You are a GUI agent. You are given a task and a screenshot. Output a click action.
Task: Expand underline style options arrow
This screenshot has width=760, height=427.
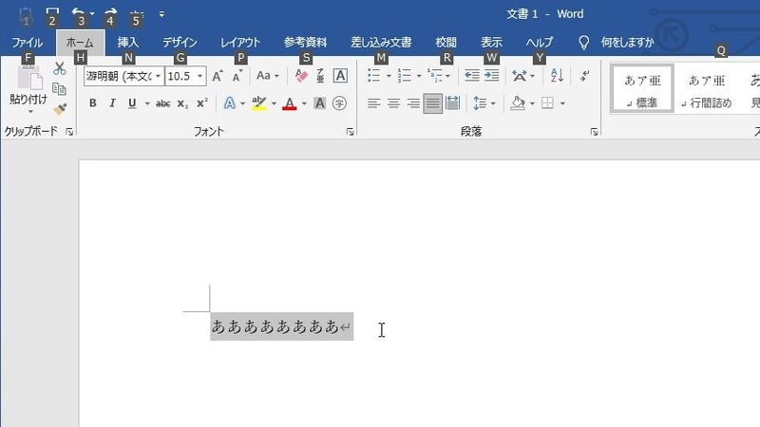coord(147,103)
